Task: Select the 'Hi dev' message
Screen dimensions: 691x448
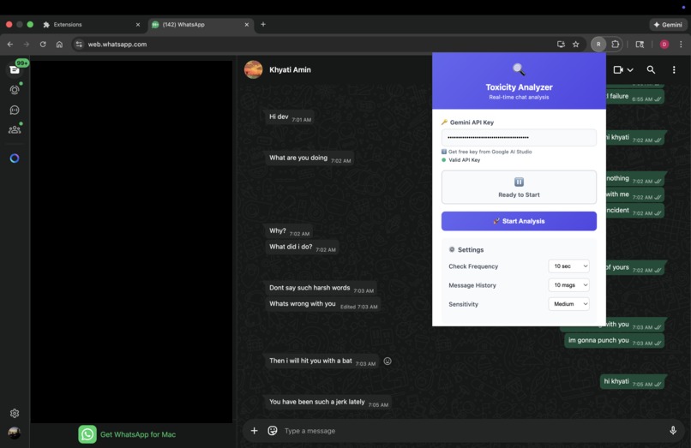Action: click(290, 116)
